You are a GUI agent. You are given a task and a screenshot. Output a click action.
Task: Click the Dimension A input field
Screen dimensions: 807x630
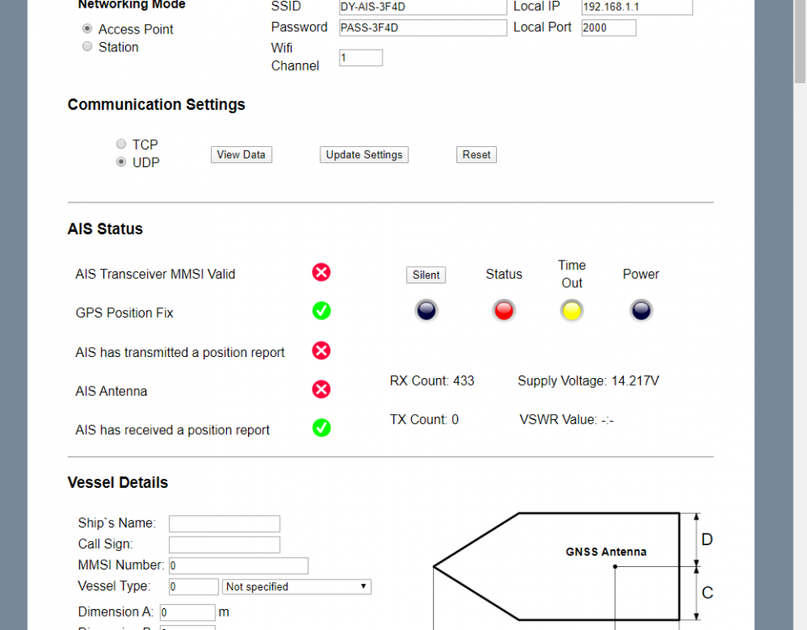tap(187, 612)
